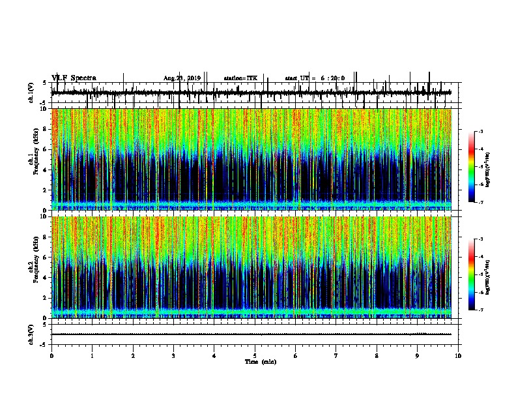
Task: Click the "start UT = 6 :20: 0" text
Action: (315, 78)
